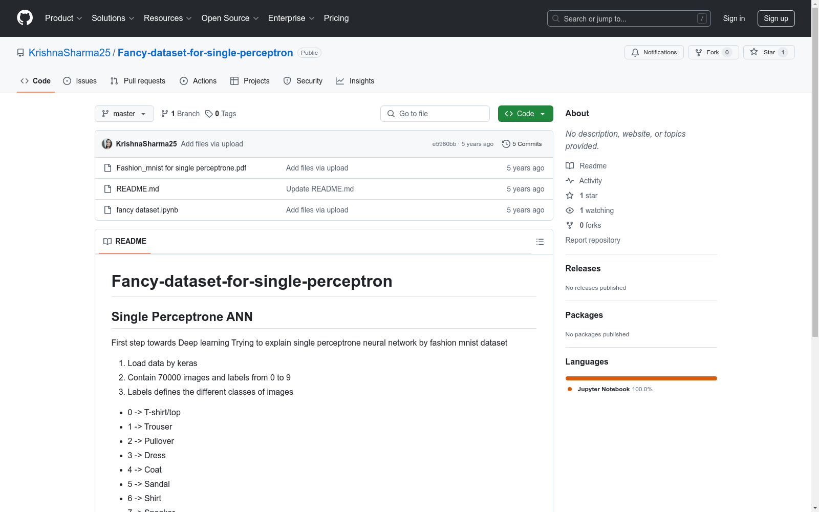
Task: Click the book icon on README tab
Action: coord(107,241)
